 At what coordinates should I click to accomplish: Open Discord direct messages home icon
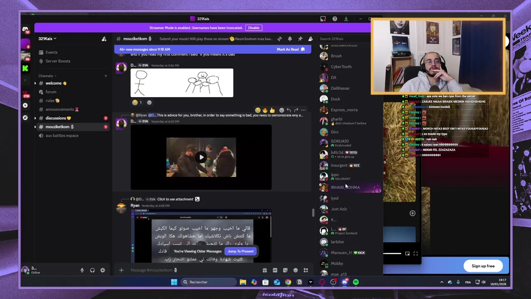tap(25, 29)
